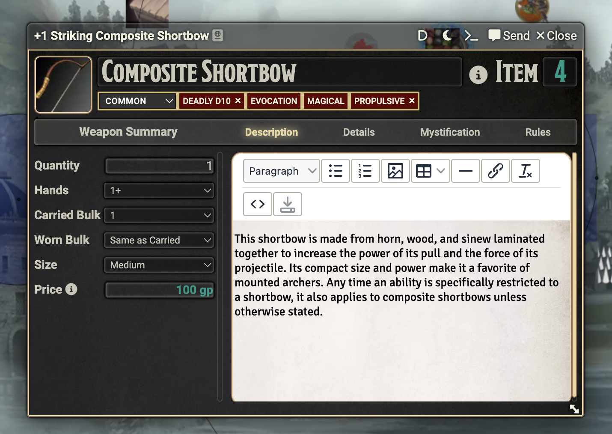
Task: Send the item to chat
Action: 509,36
